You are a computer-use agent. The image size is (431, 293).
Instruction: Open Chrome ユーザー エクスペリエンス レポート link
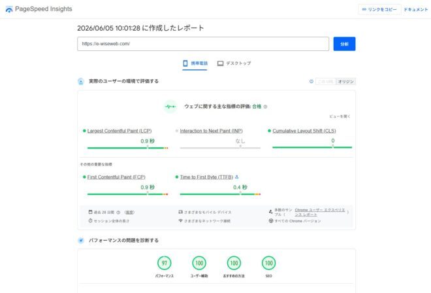(x=320, y=212)
